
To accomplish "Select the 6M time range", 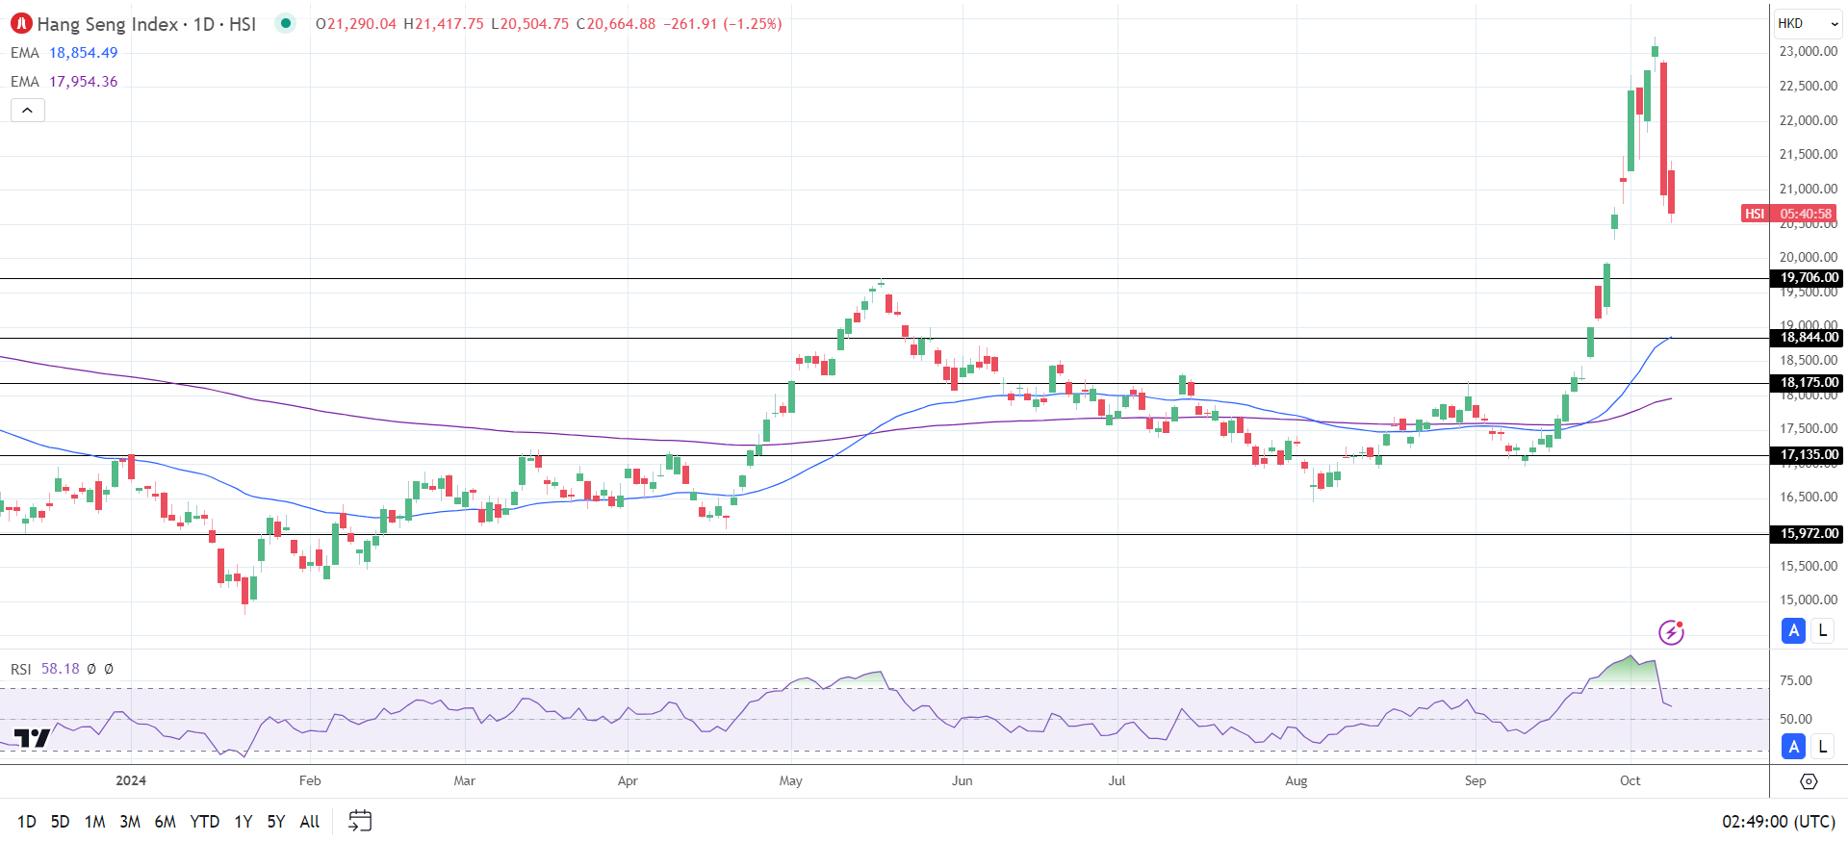I will (166, 822).
